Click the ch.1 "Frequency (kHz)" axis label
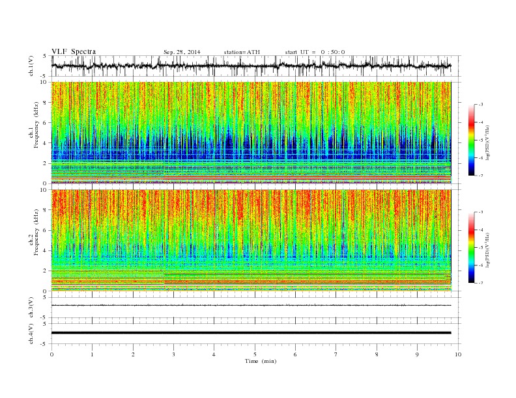 pyautogui.click(x=36, y=125)
